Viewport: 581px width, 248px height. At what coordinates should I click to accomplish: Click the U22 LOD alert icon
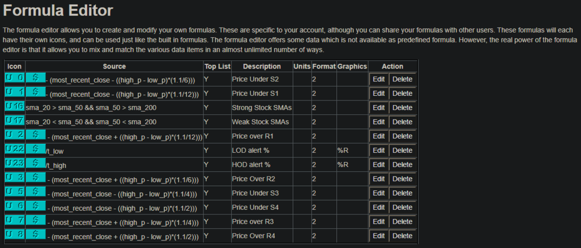pos(15,149)
